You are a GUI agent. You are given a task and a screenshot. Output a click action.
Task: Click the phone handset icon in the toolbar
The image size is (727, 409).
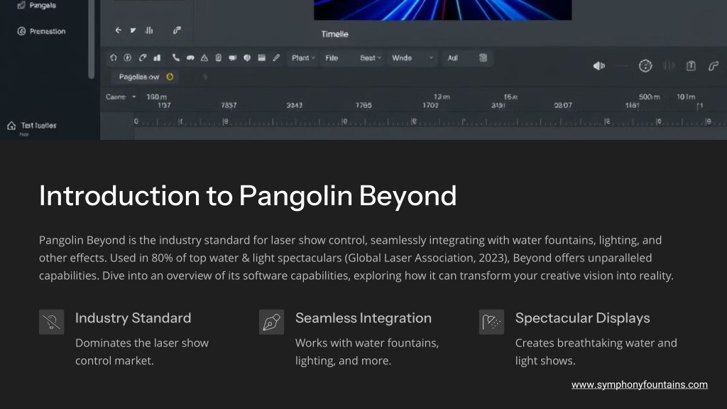[x=176, y=58]
